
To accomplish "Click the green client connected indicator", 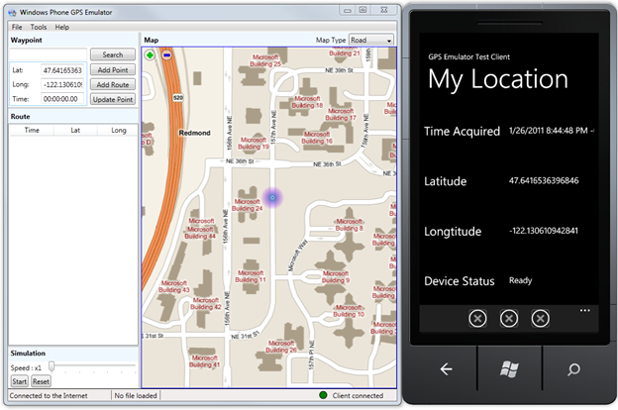I will point(323,395).
